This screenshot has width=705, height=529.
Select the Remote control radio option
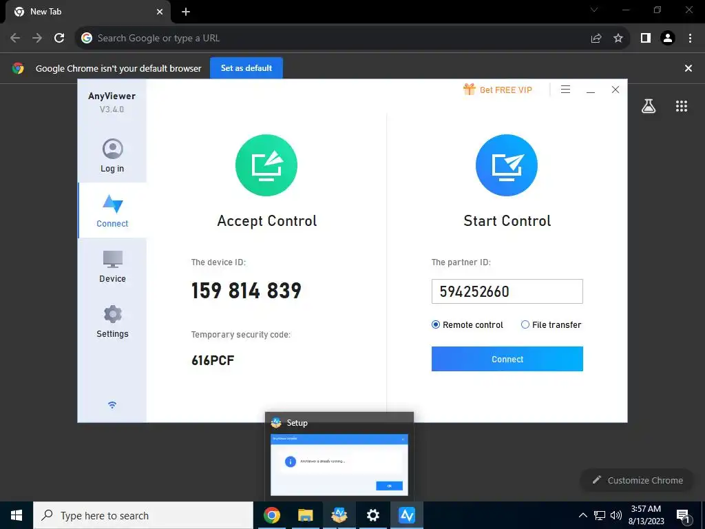(x=467, y=325)
